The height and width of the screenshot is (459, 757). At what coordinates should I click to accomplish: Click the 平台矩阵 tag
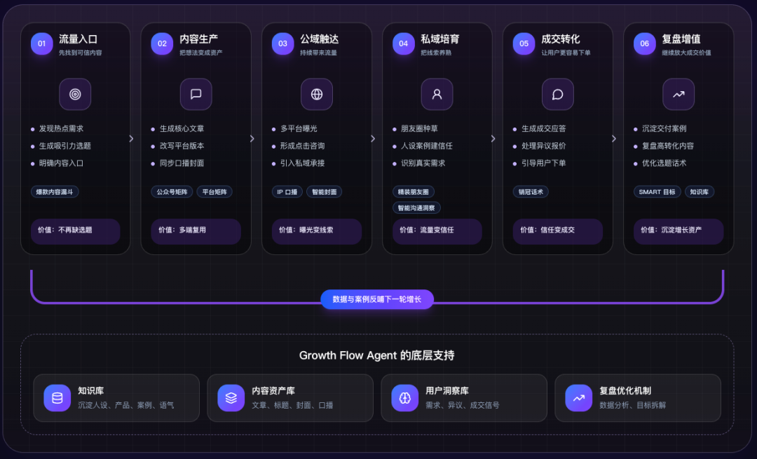pyautogui.click(x=214, y=191)
